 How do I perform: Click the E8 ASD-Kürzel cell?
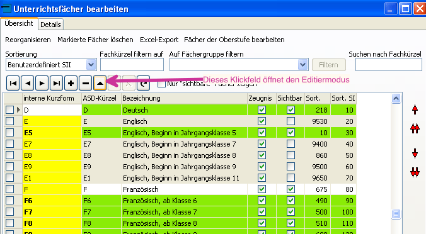tap(101, 155)
